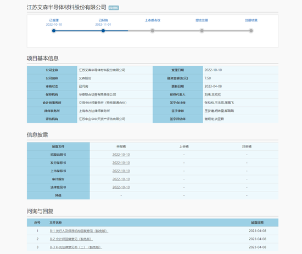Click the 上市委会议 progress step dot
Screen dimensions: 302x254
(x=152, y=31)
